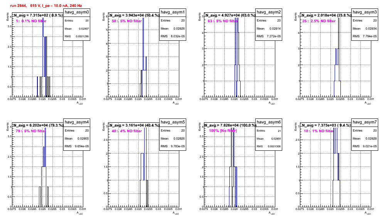Image resolution: width=384 pixels, height=220 pixels.
Task: Click the havg_asym3 stats box title
Action: [x=365, y=12]
